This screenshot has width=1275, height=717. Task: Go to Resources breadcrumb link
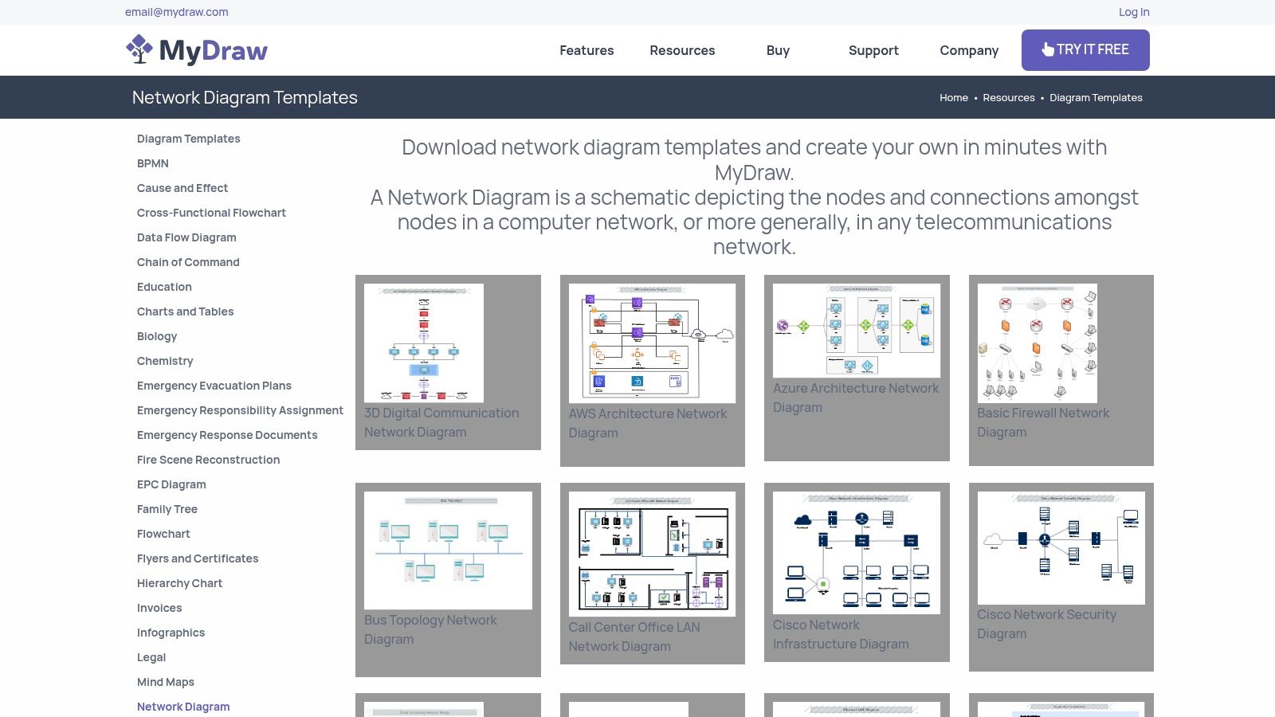point(1009,98)
